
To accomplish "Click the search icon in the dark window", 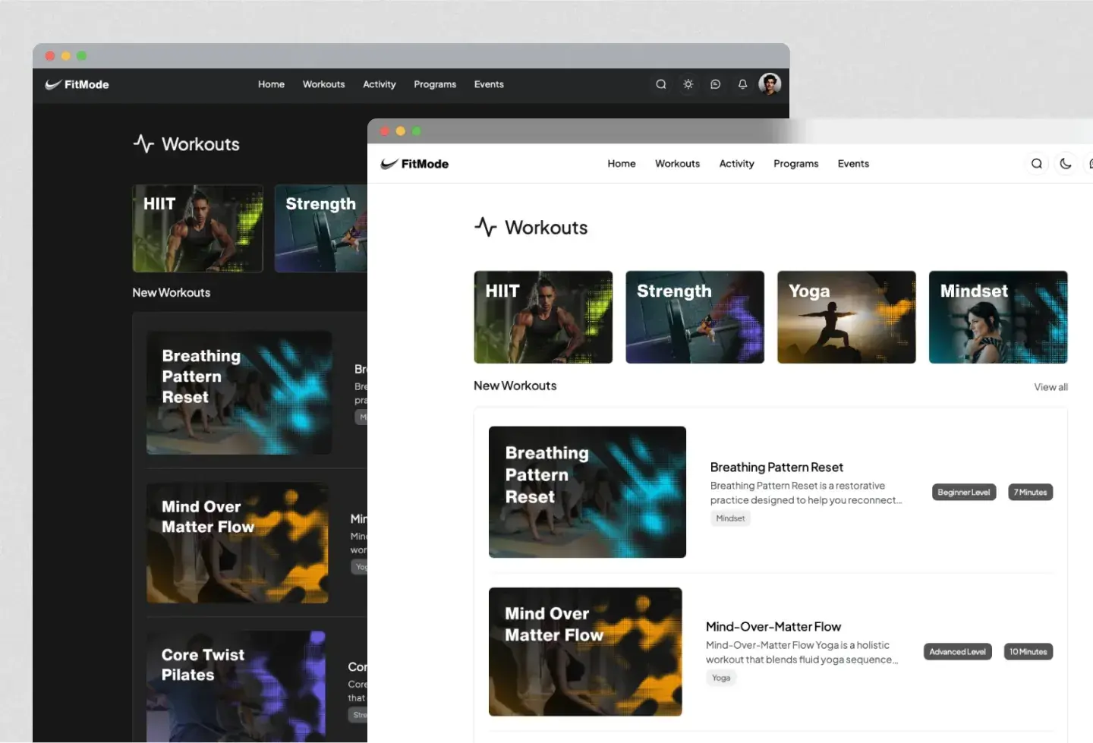I will click(661, 84).
